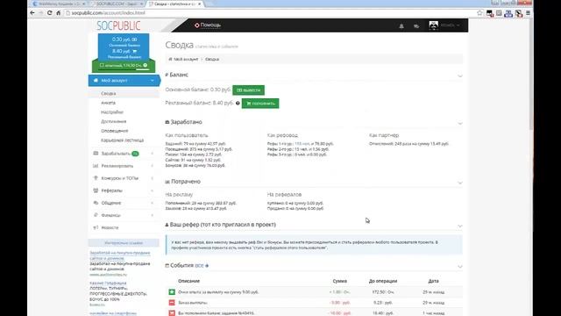Select Сводка in sidebar
The width and height of the screenshot is (561, 316).
(x=109, y=93)
